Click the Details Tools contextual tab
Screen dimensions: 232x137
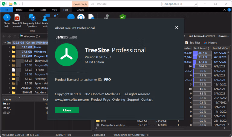80,4
